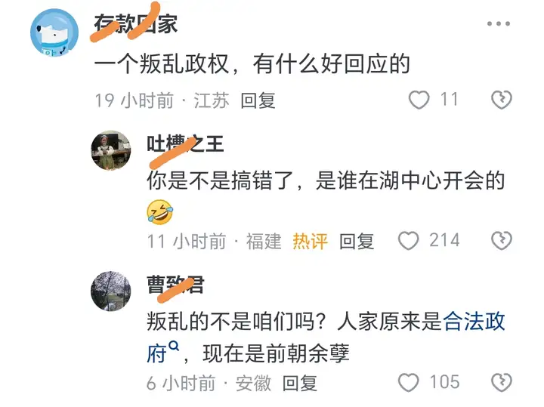
Task: Tap the top commenter's bold username
Action: (136, 23)
